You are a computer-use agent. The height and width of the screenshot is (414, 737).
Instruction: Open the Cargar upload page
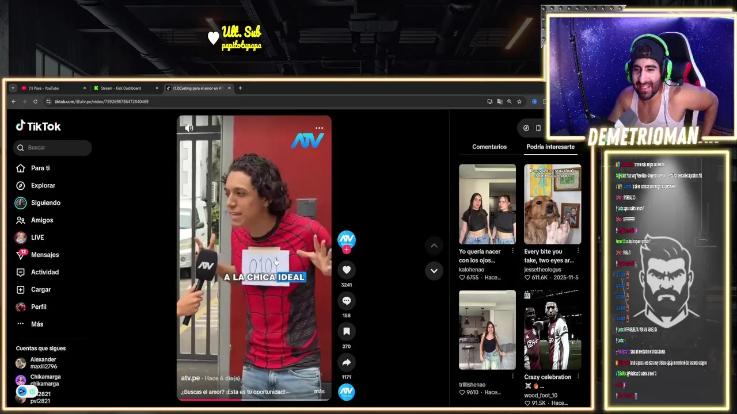pyautogui.click(x=41, y=289)
